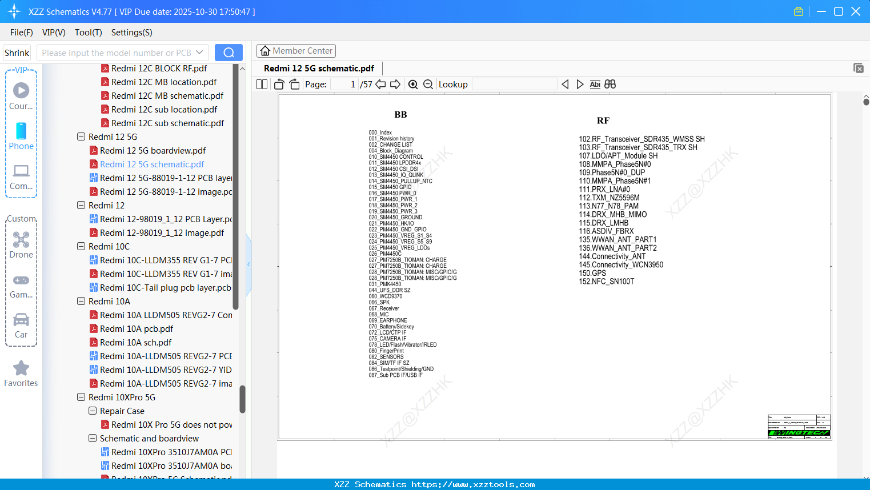This screenshot has height=490, width=870.
Task: Toggle the Abi text match icon
Action: pyautogui.click(x=595, y=85)
